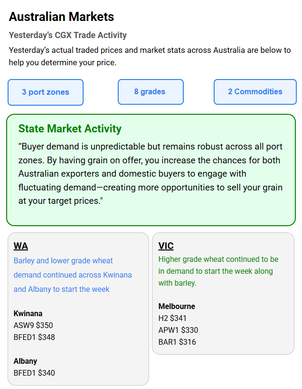Screen dimensions: 302x389
Task: Click the Albany port zone label
Action: 25,361
